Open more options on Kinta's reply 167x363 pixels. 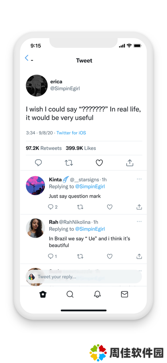(x=139, y=179)
